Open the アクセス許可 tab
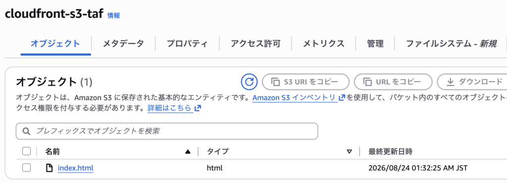This screenshot has width=507, height=182. click(255, 44)
